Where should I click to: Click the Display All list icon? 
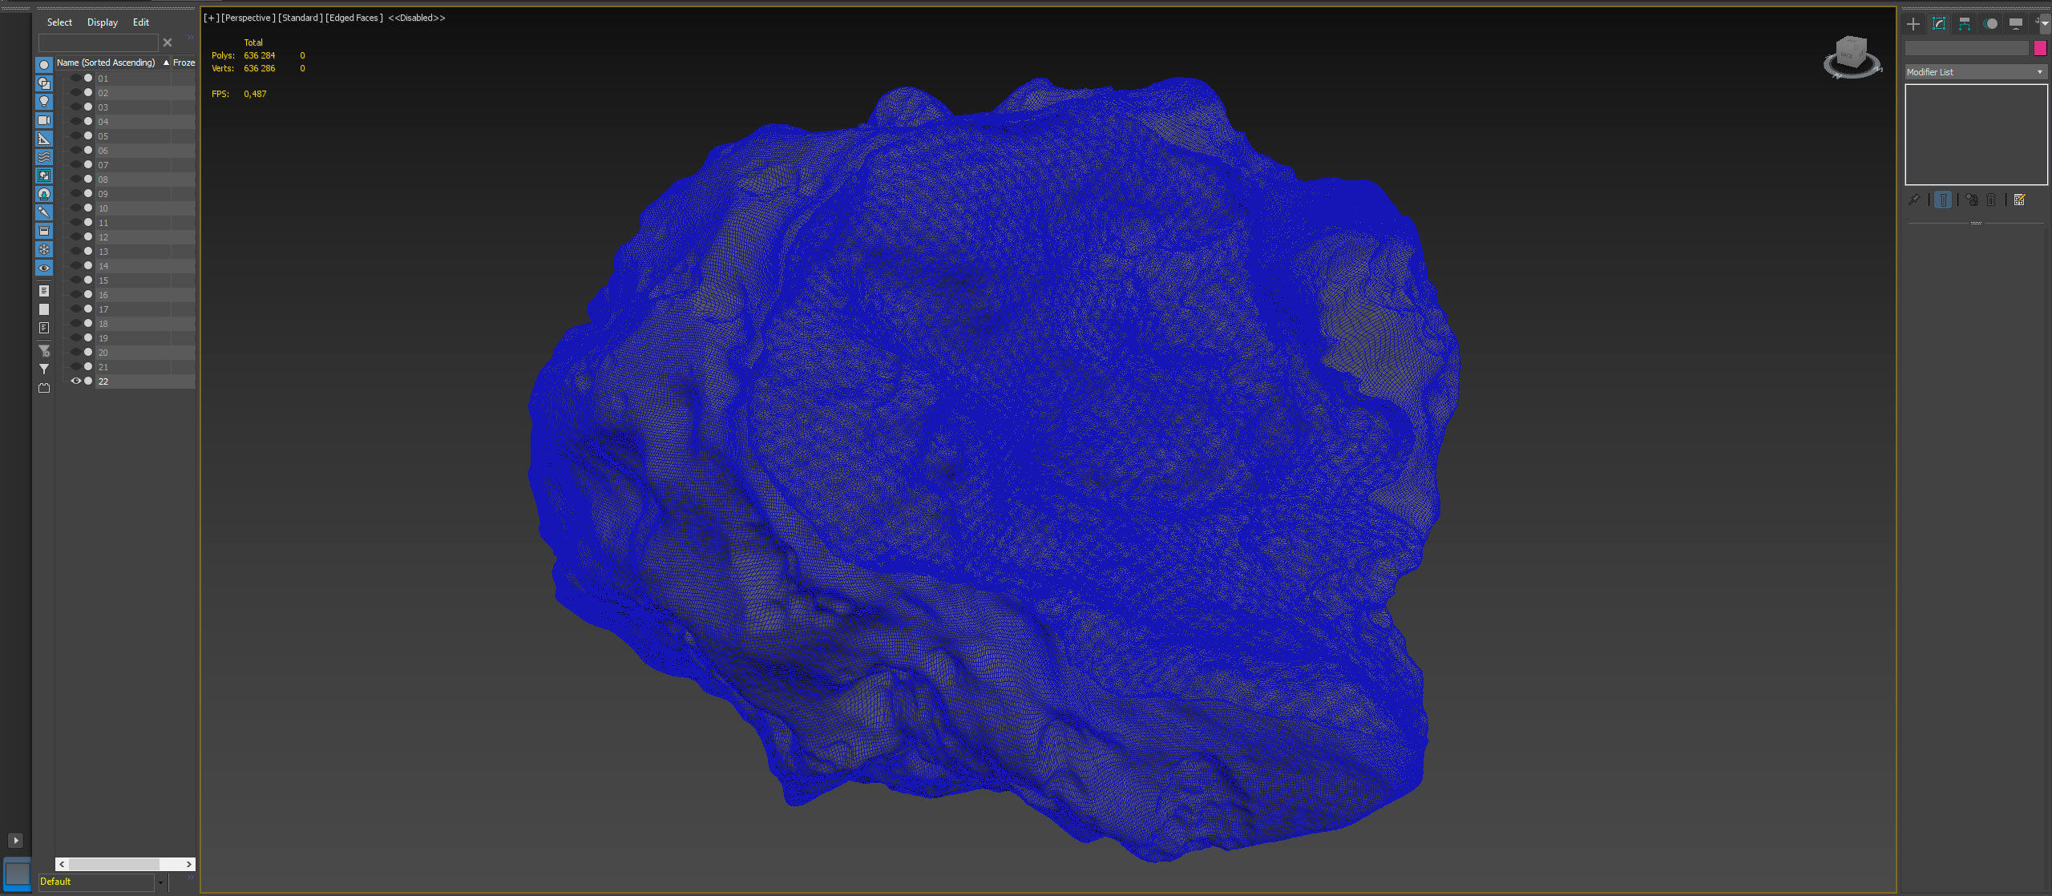(x=44, y=291)
